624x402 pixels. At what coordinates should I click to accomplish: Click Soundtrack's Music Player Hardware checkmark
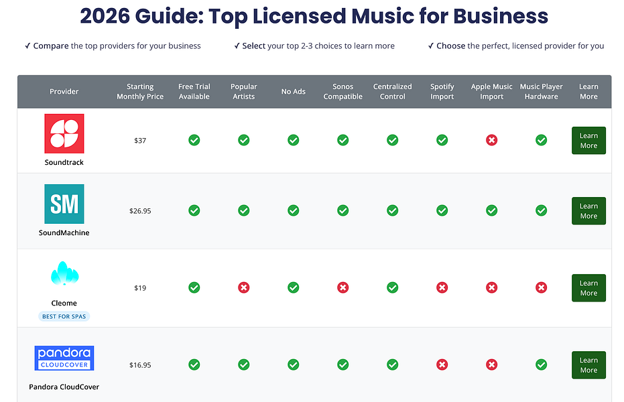(x=542, y=140)
